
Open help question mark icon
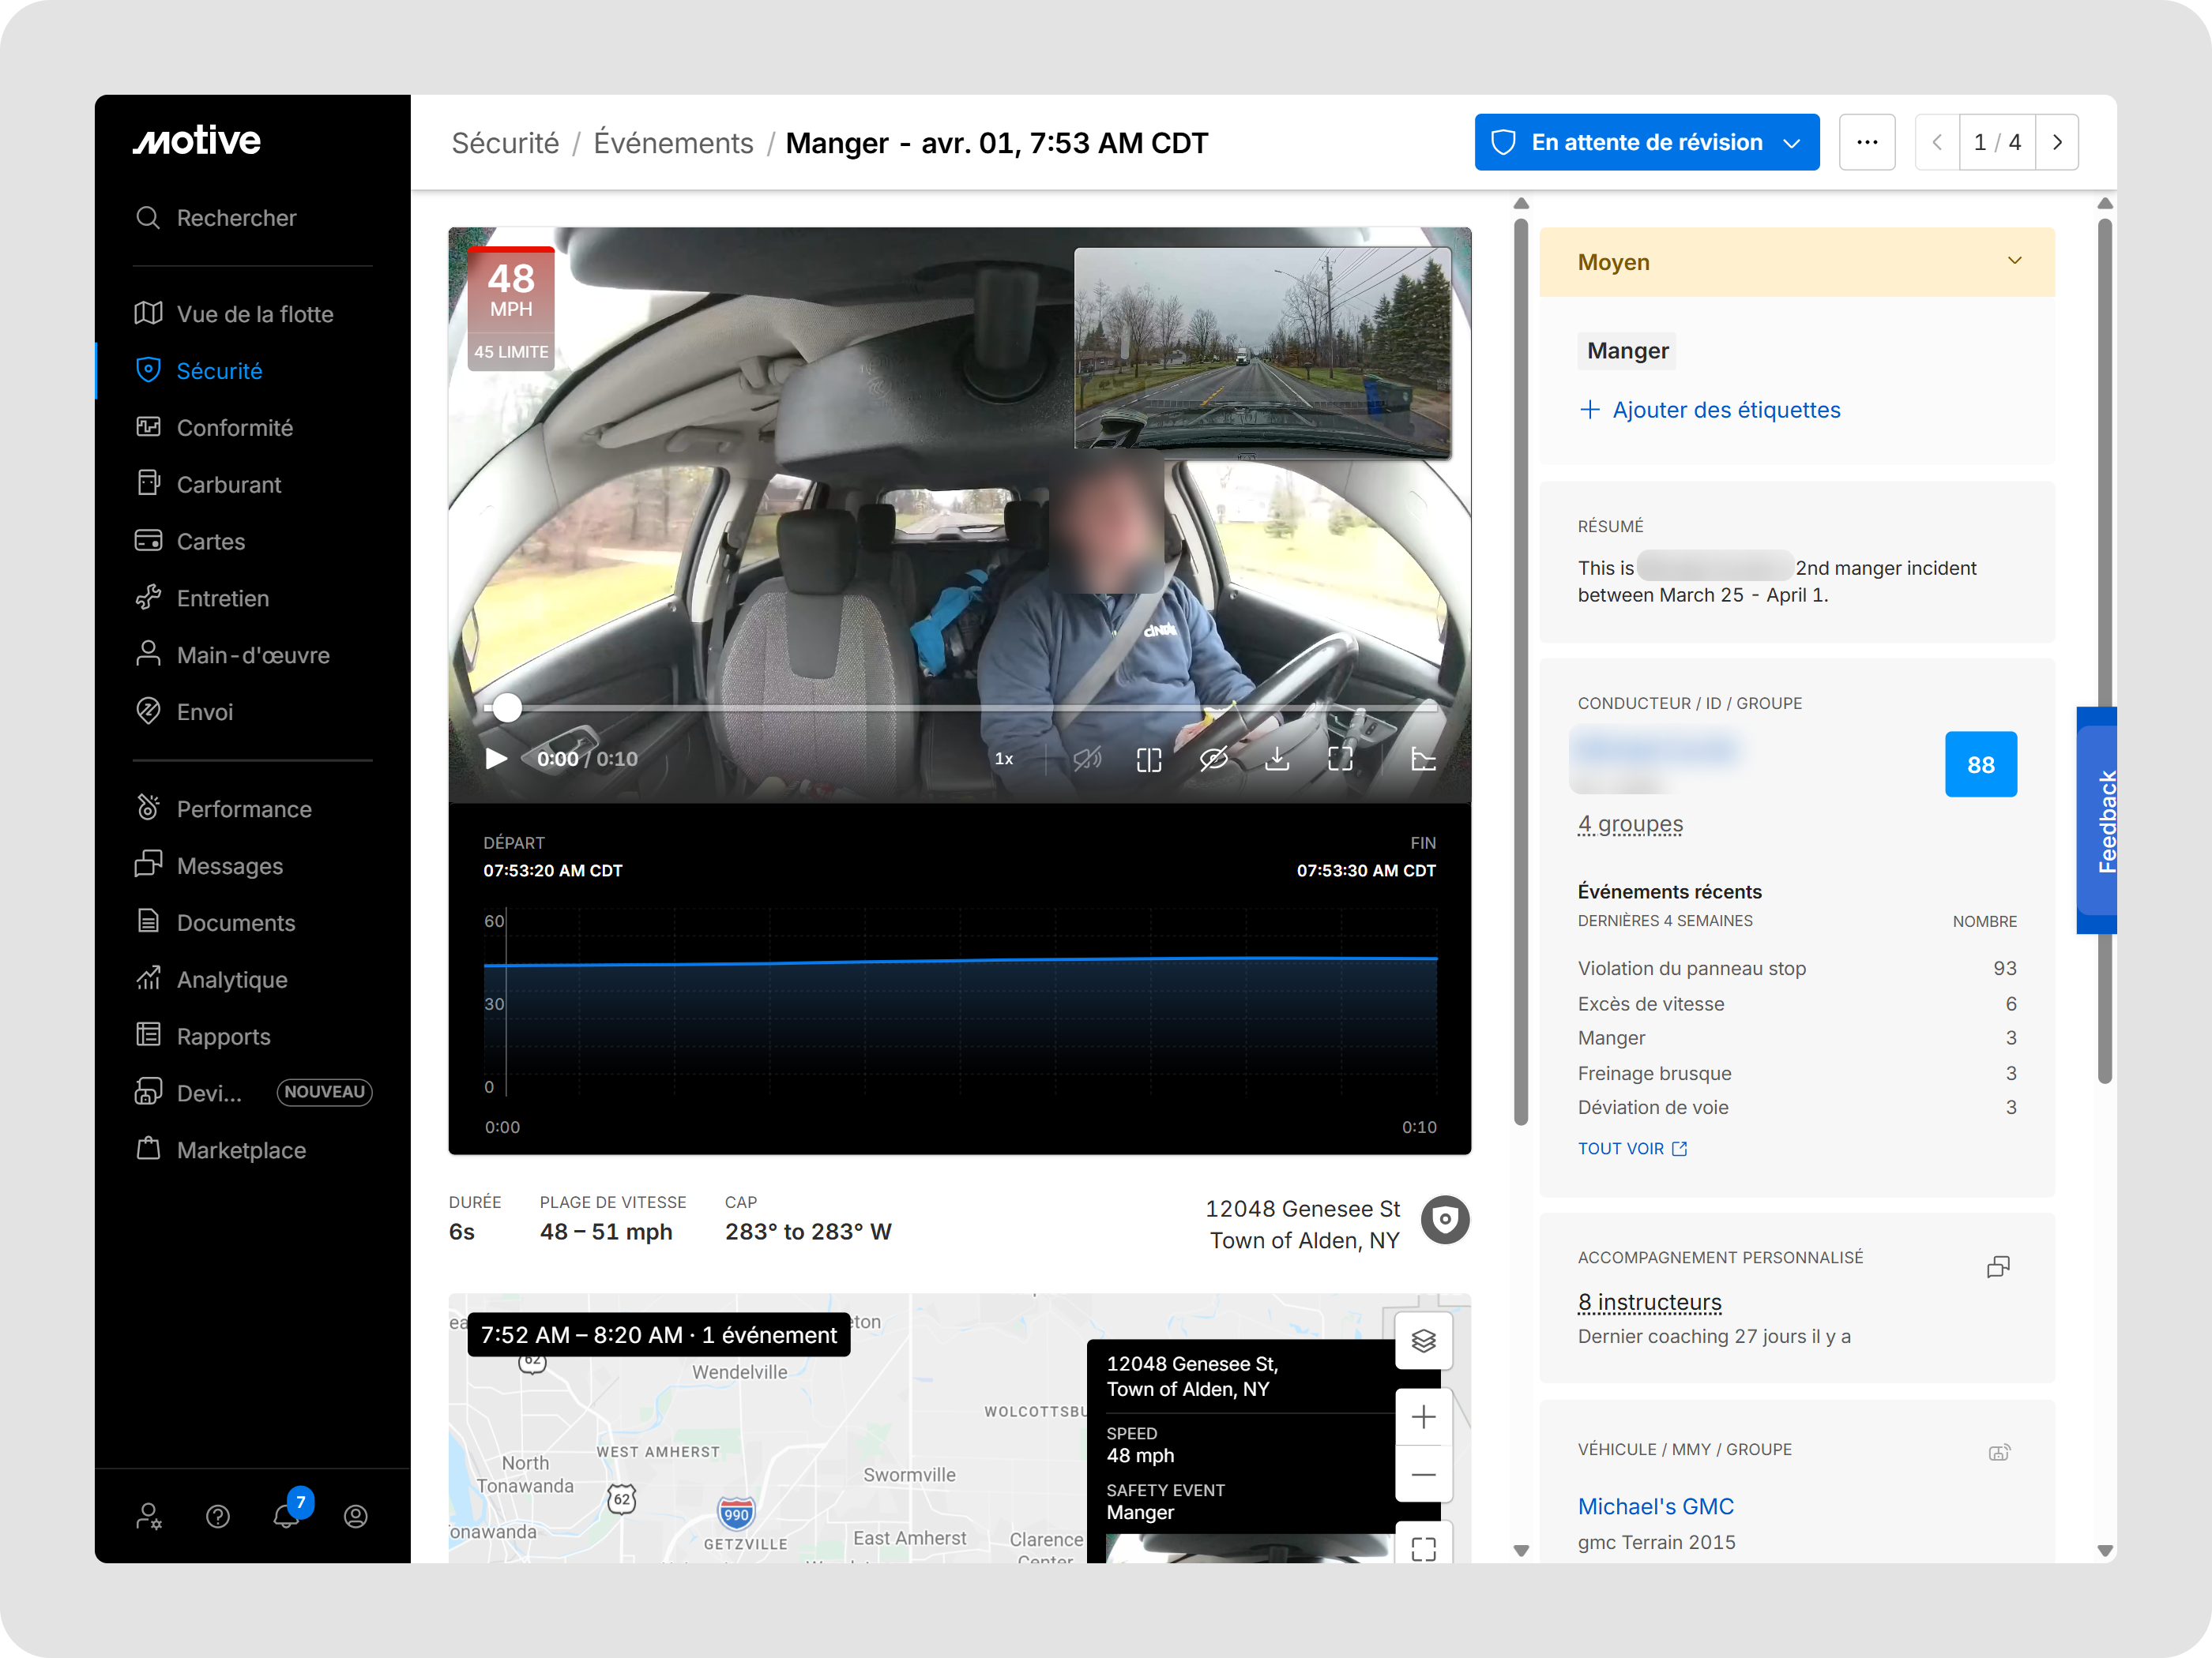[218, 1516]
